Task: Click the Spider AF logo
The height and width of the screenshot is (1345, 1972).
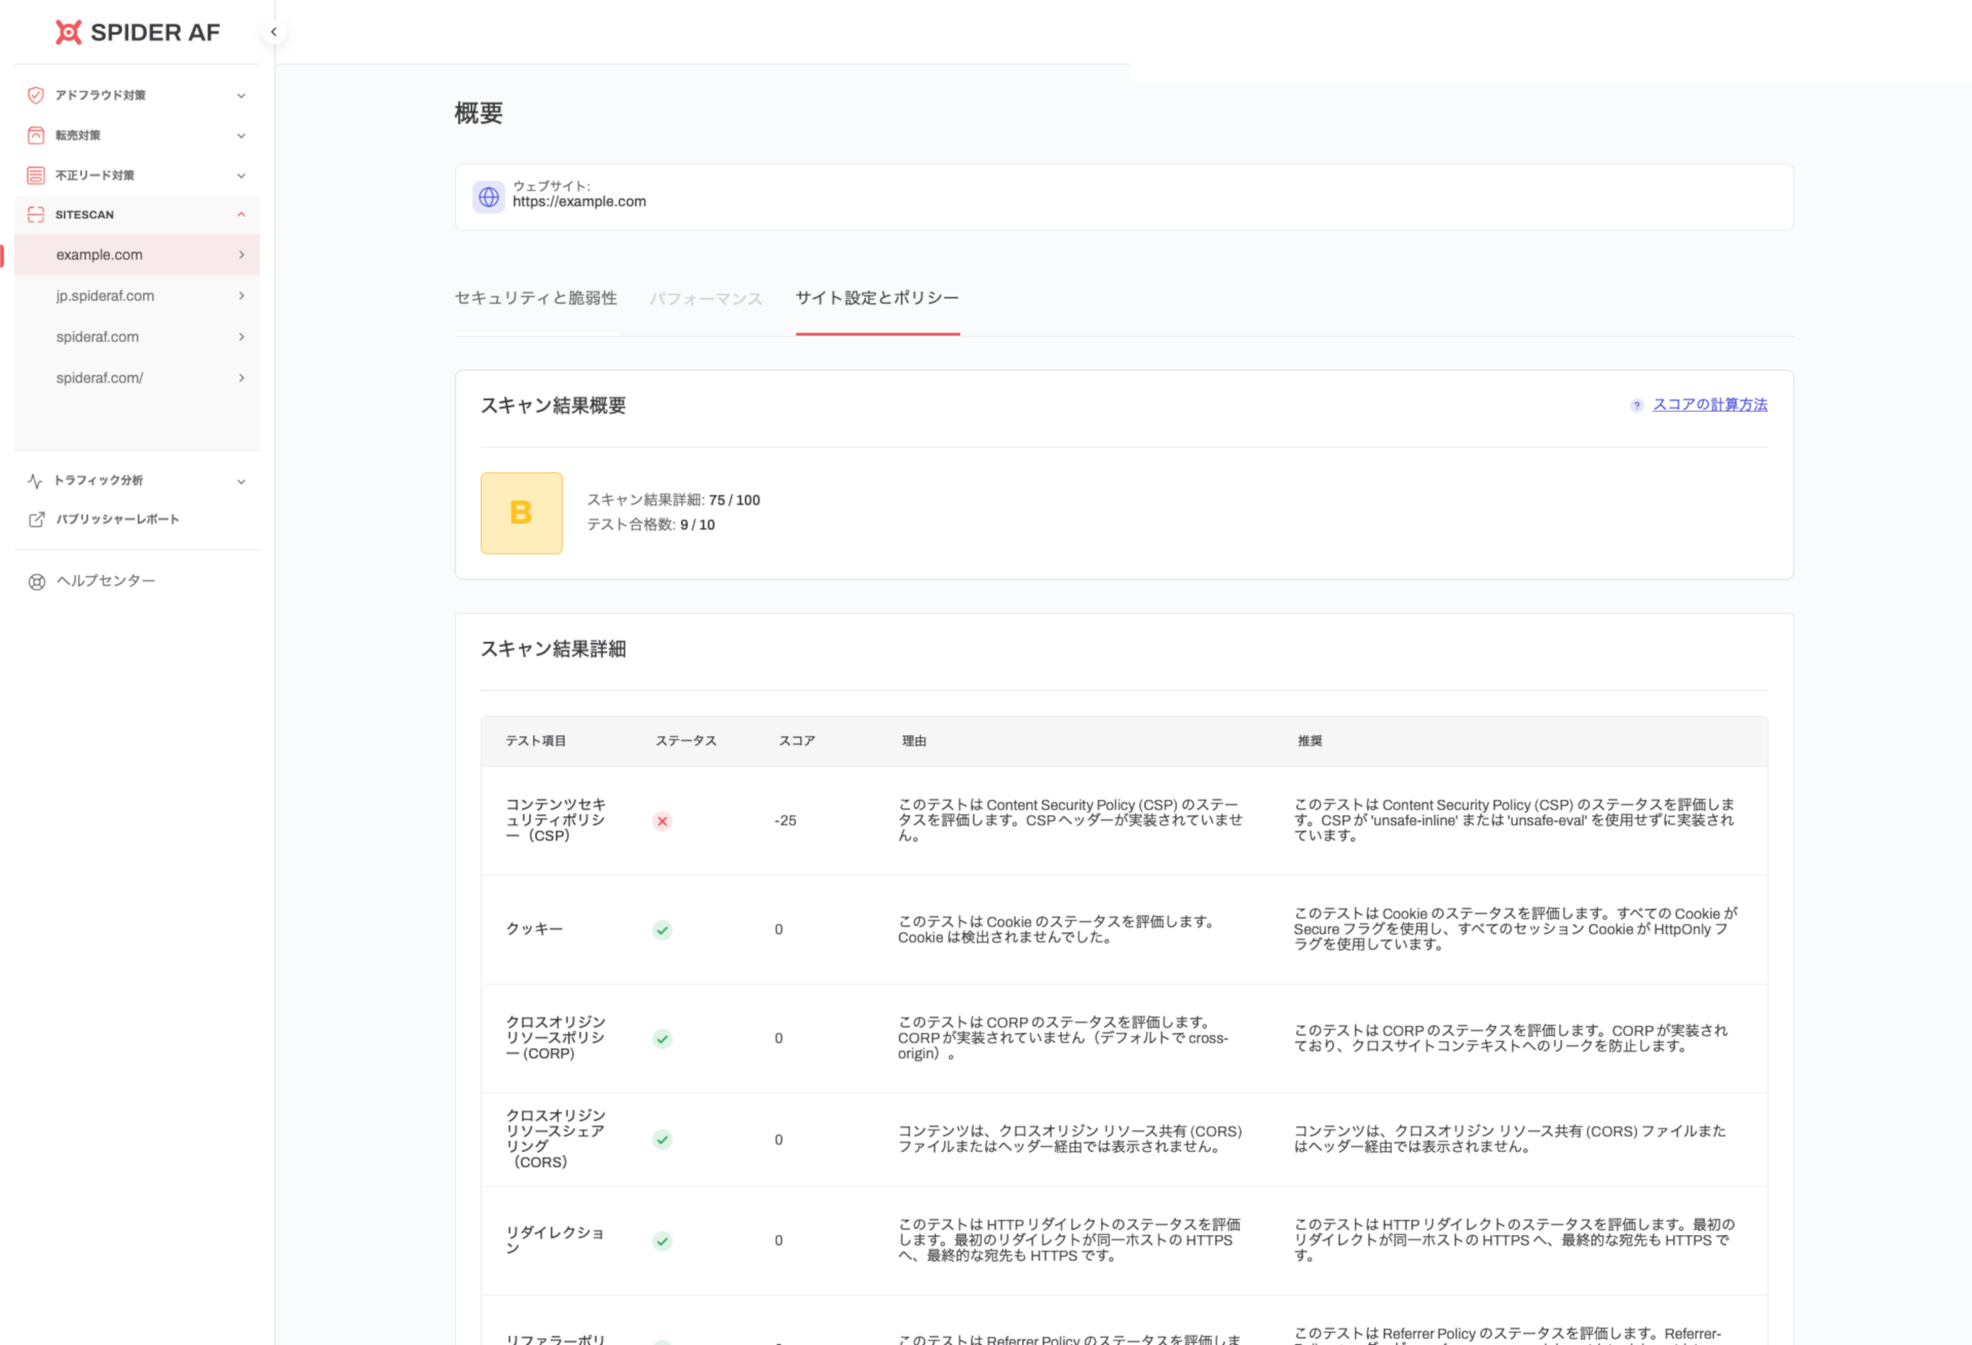Action: (x=138, y=32)
